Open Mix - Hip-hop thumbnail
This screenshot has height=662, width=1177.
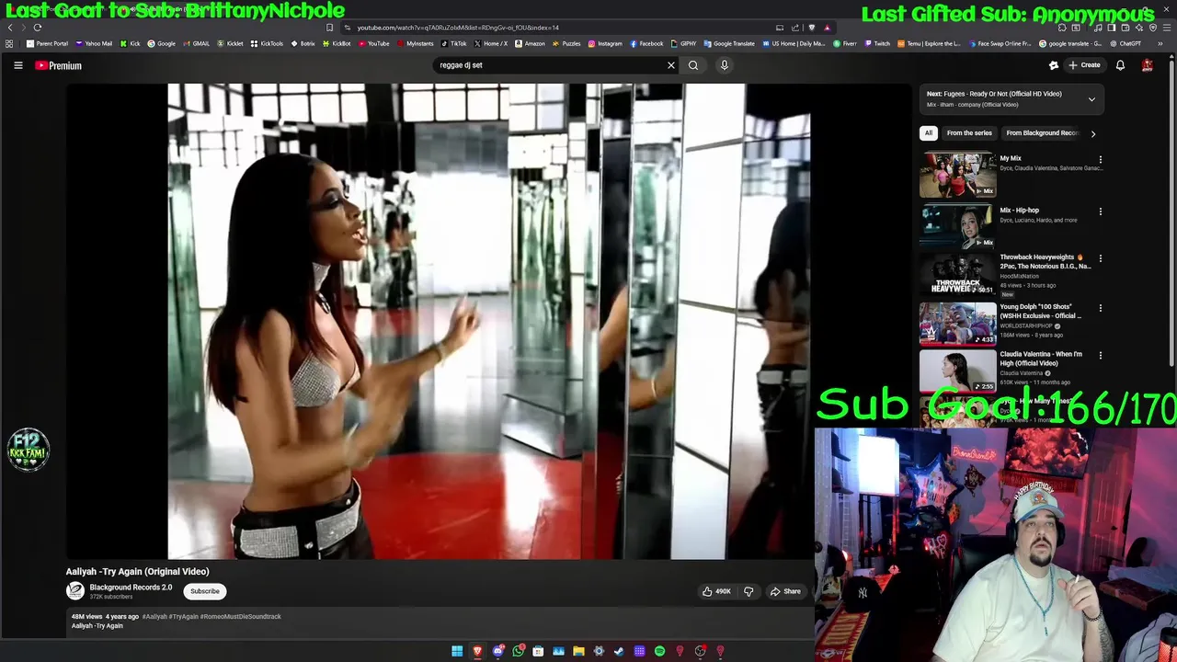click(957, 226)
